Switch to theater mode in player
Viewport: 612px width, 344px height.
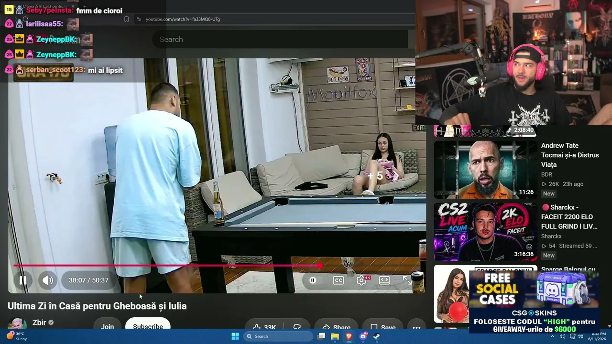(x=384, y=280)
